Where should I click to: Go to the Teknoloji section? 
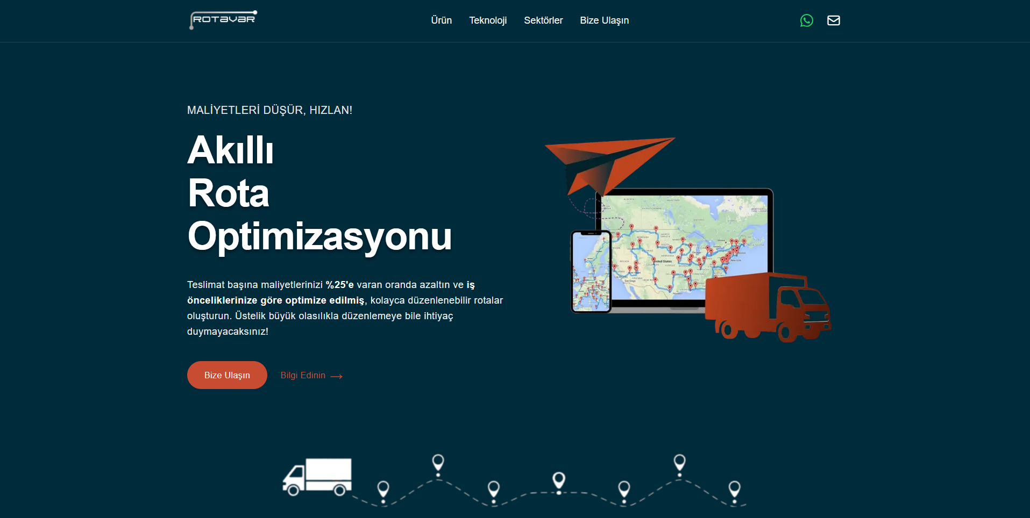488,20
